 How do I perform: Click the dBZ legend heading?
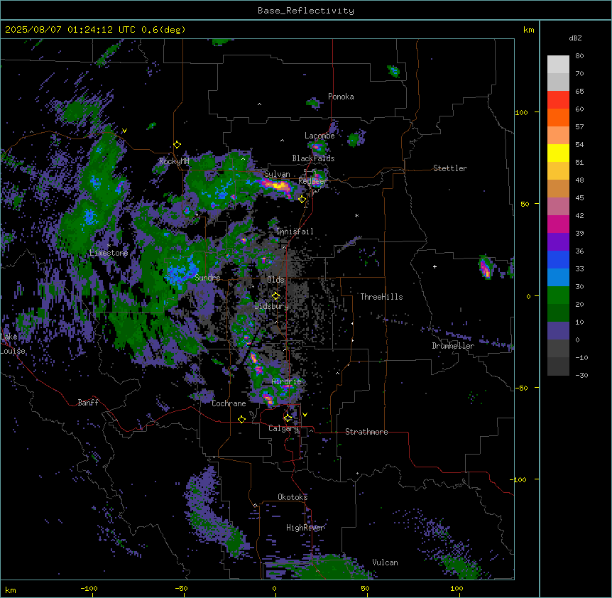click(575, 38)
